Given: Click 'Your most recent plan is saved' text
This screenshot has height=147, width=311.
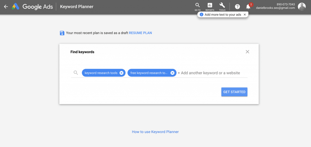Looking at the screenshot, I should [97, 33].
